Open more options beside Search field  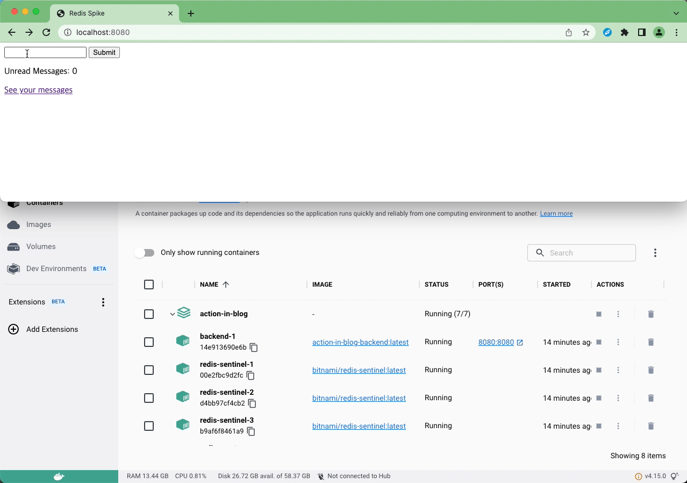pos(655,253)
